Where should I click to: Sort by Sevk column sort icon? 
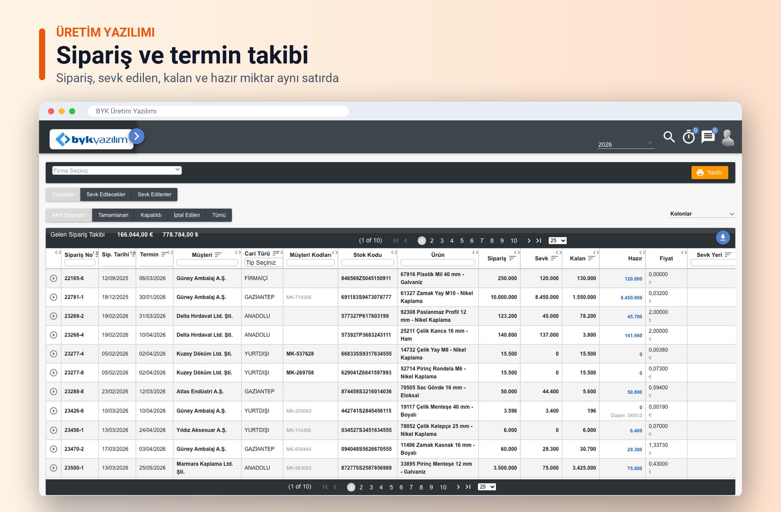coord(554,258)
